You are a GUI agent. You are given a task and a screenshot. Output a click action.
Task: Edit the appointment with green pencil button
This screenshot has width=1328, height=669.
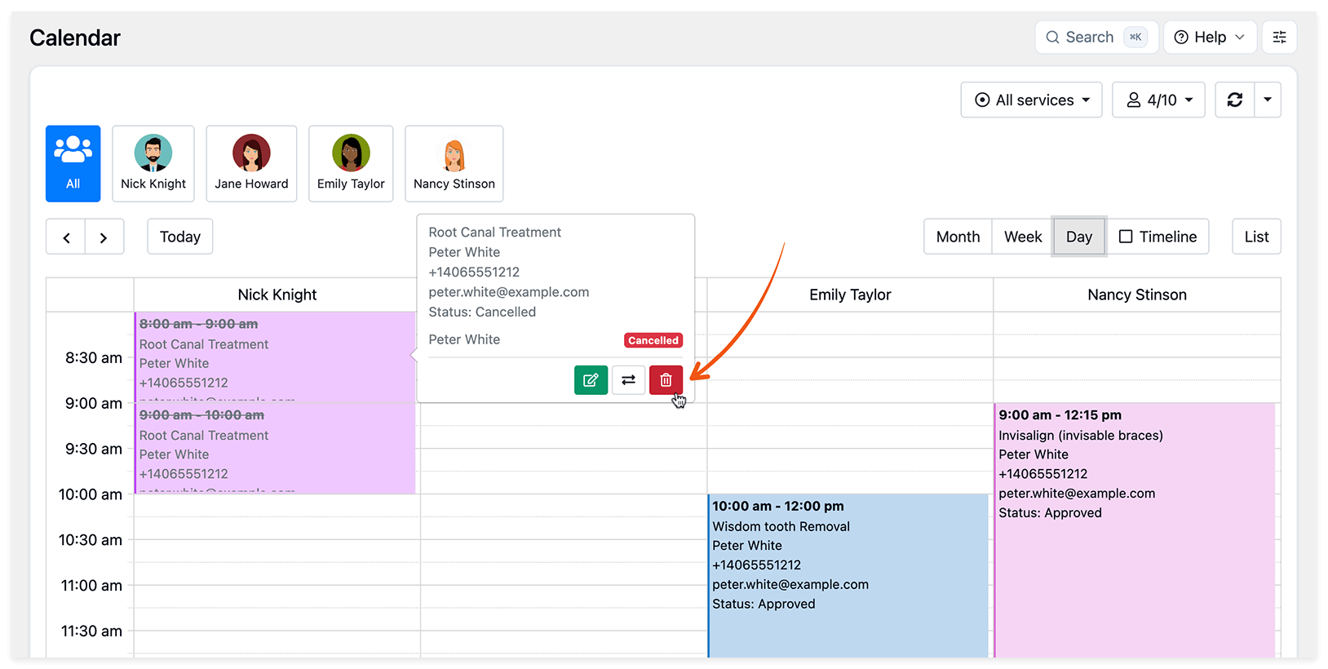click(x=591, y=380)
